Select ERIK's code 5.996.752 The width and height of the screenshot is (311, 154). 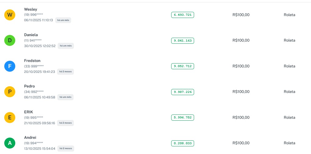[x=183, y=118]
